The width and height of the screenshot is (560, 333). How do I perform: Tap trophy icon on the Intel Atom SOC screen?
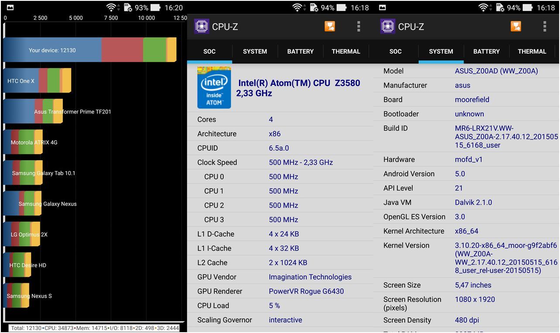[x=330, y=27]
